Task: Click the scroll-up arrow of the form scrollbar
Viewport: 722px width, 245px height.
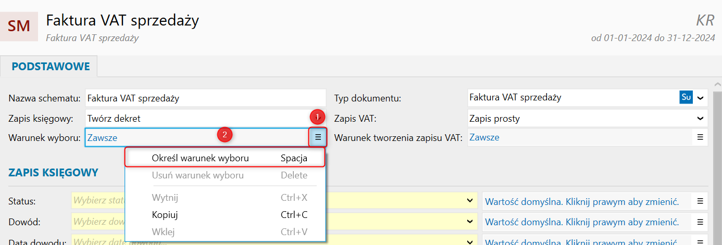Action: [x=717, y=85]
